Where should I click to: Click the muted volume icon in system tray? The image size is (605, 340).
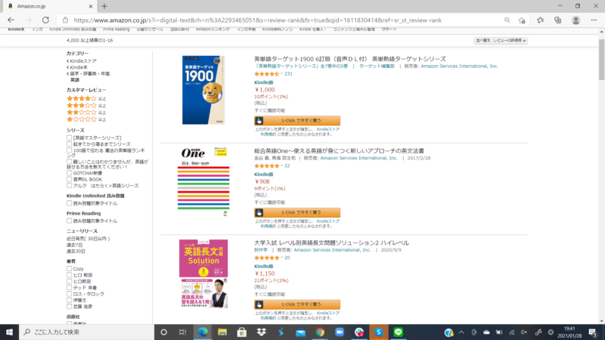524,332
